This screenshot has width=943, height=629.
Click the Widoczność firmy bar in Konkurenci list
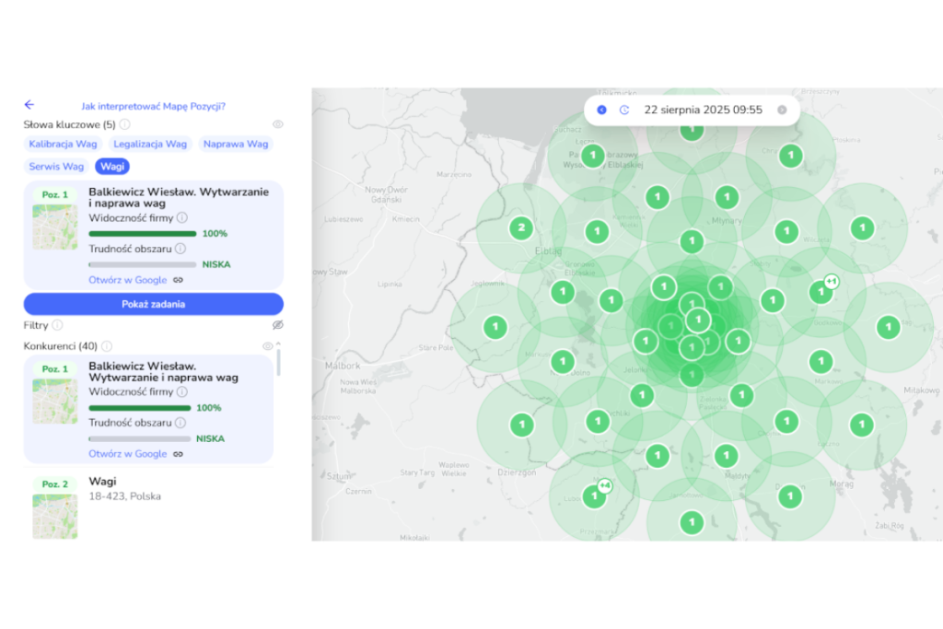coord(140,408)
